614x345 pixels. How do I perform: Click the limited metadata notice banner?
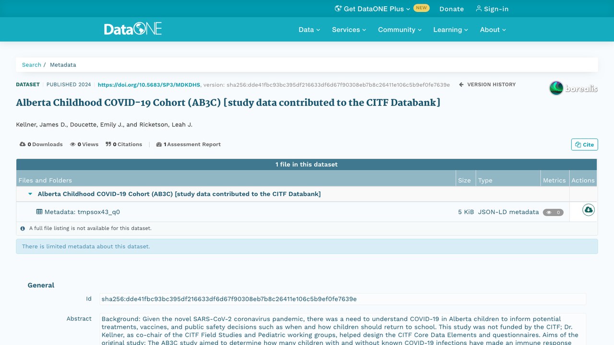pyautogui.click(x=307, y=246)
